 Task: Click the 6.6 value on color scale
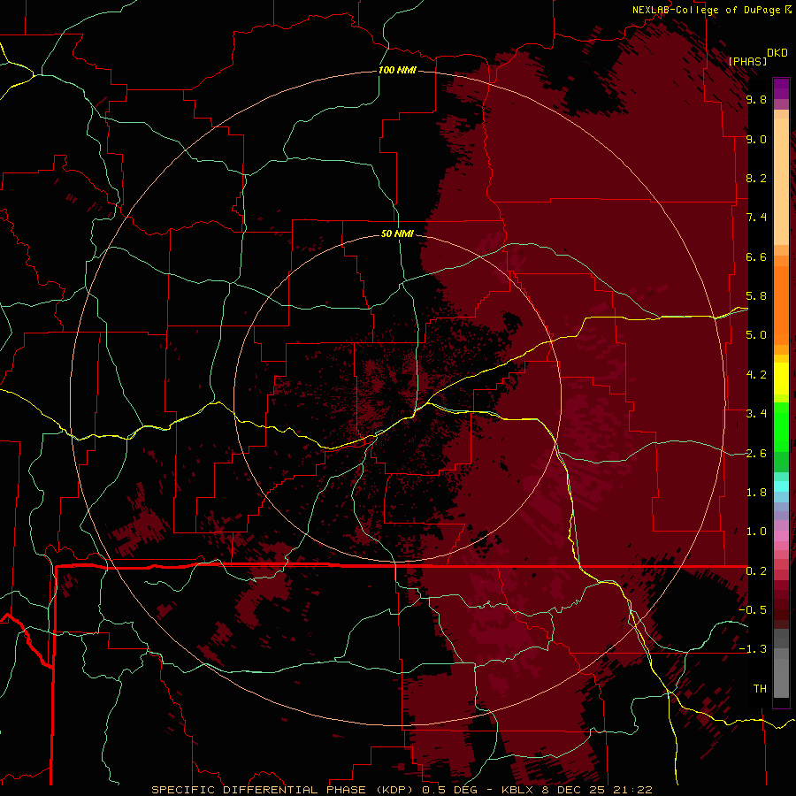(756, 256)
